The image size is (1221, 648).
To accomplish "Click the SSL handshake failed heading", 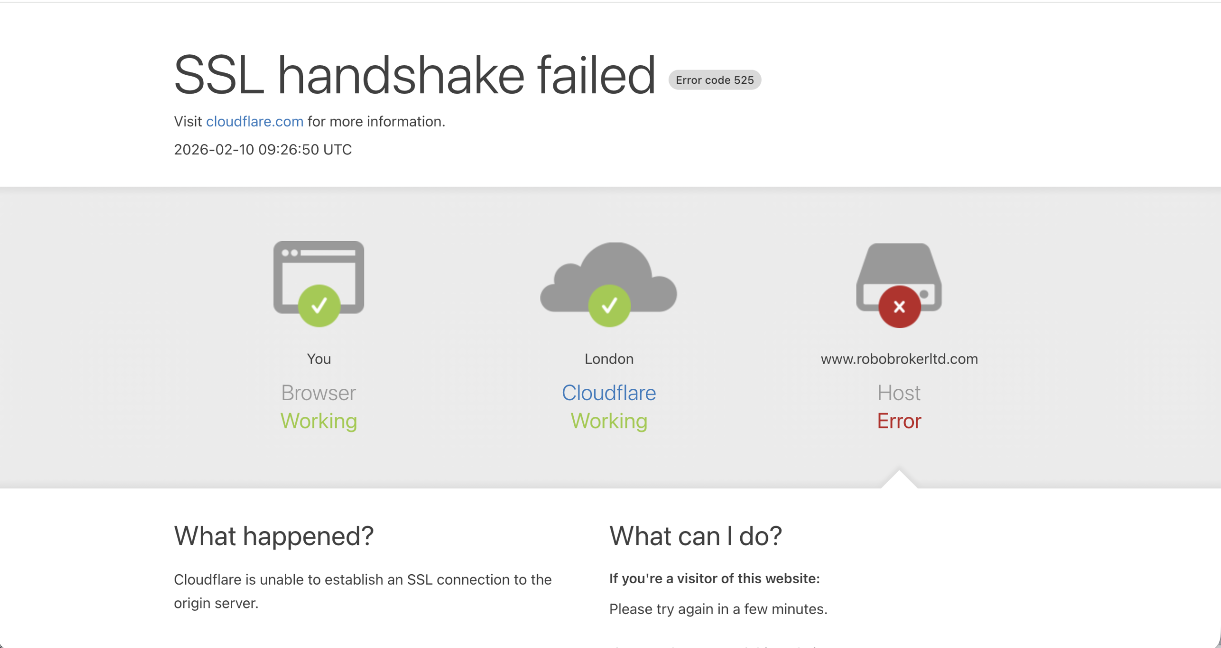I will 414,75.
